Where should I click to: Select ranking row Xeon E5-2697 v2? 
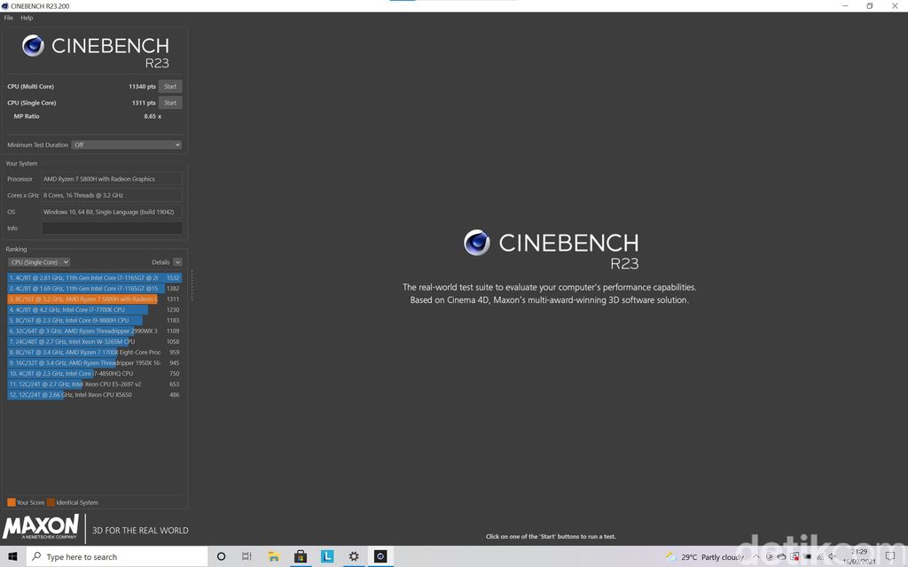pos(94,384)
